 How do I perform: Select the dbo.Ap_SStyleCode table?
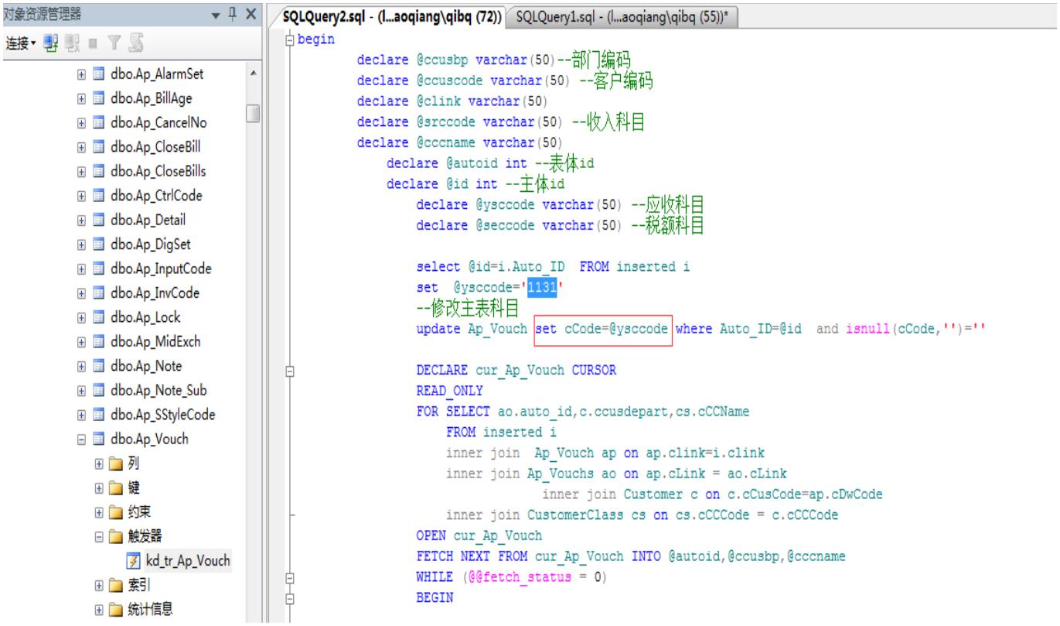(164, 414)
